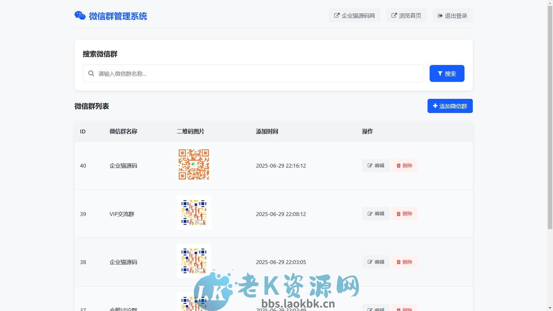The height and width of the screenshot is (311, 553).
Task: Click 退出登录 to log out
Action: pyautogui.click(x=452, y=15)
